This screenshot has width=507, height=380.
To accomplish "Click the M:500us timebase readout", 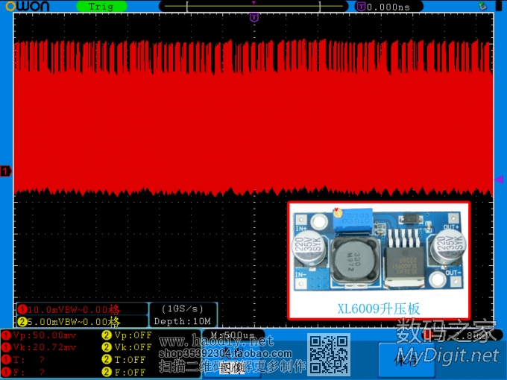I will [233, 335].
